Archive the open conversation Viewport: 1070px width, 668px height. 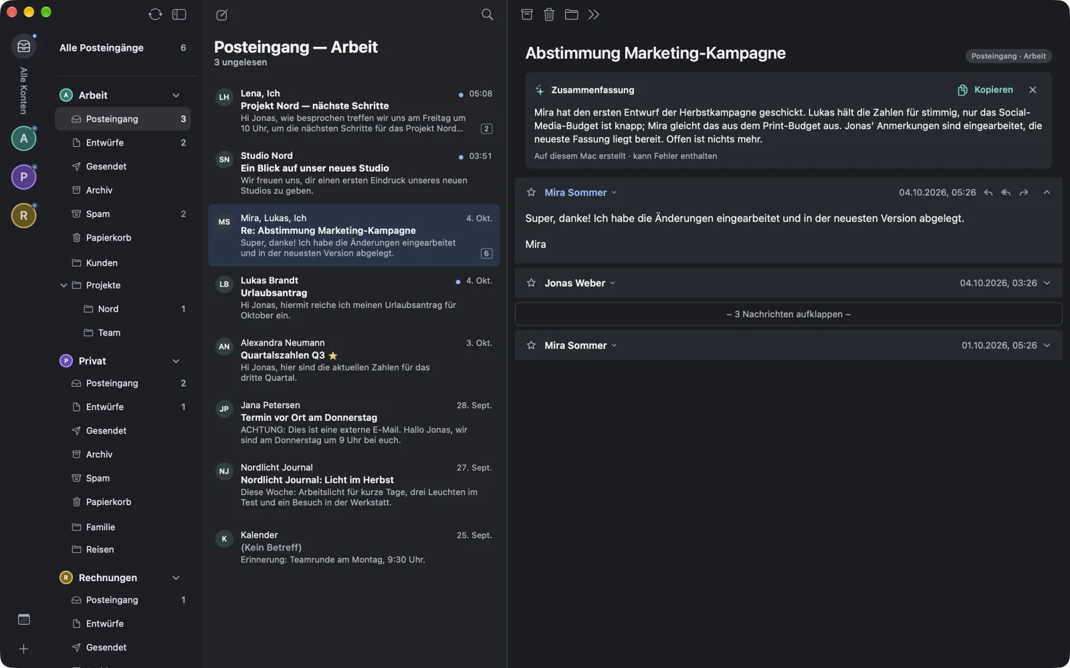point(527,14)
